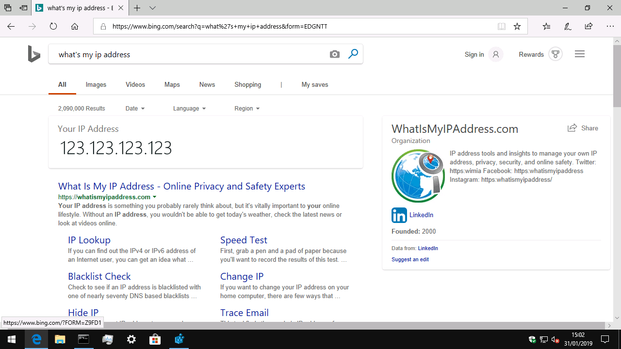The width and height of the screenshot is (621, 349).
Task: Add page to favorites star
Action: click(517, 27)
